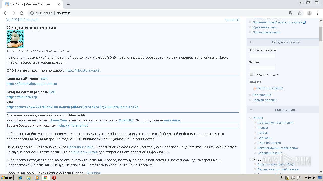Open a new tab with plus button
Viewport: 323px width, 181px height.
point(68,4)
